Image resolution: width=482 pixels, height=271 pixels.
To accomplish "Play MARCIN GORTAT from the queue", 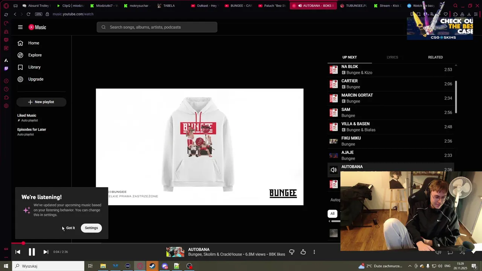I will (x=390, y=98).
